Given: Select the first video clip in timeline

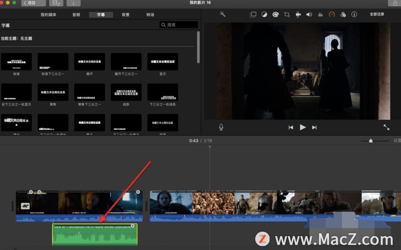Looking at the screenshot, I should coord(79,206).
